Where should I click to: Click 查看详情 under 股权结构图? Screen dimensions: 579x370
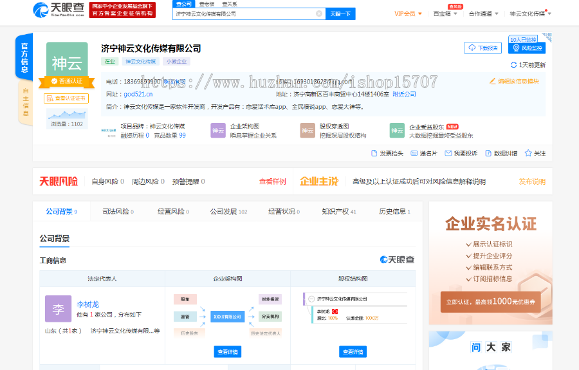(353, 352)
